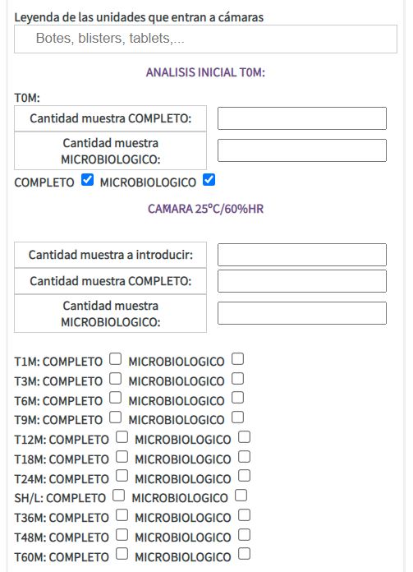Enable T1M MICROBIOLOGICO checkbox
413x572 pixels.
click(237, 359)
